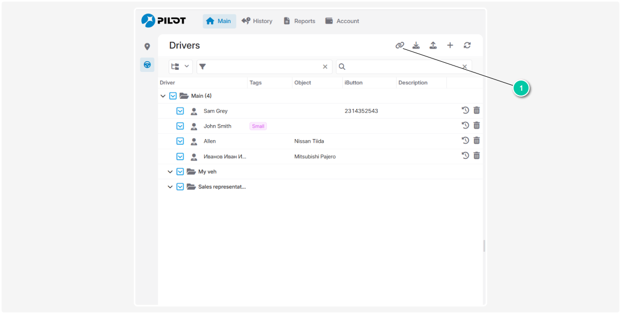
Task: Open the Reports tab
Action: tap(299, 21)
